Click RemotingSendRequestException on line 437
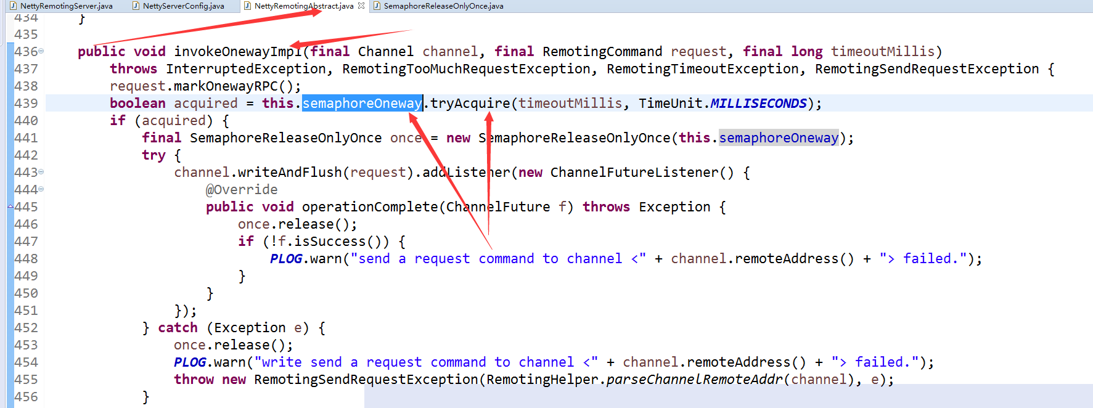Image resolution: width=1093 pixels, height=408 pixels. coord(927,69)
